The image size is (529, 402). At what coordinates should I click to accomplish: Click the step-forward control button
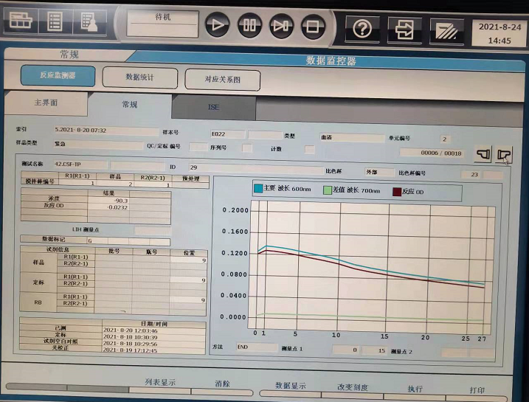(280, 26)
